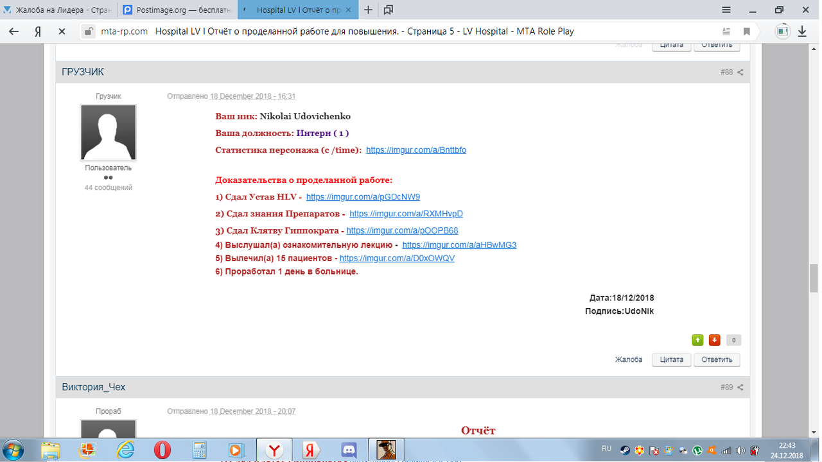Image resolution: width=822 pixels, height=462 pixels.
Task: Click the Steam tray icon
Action: click(625, 450)
